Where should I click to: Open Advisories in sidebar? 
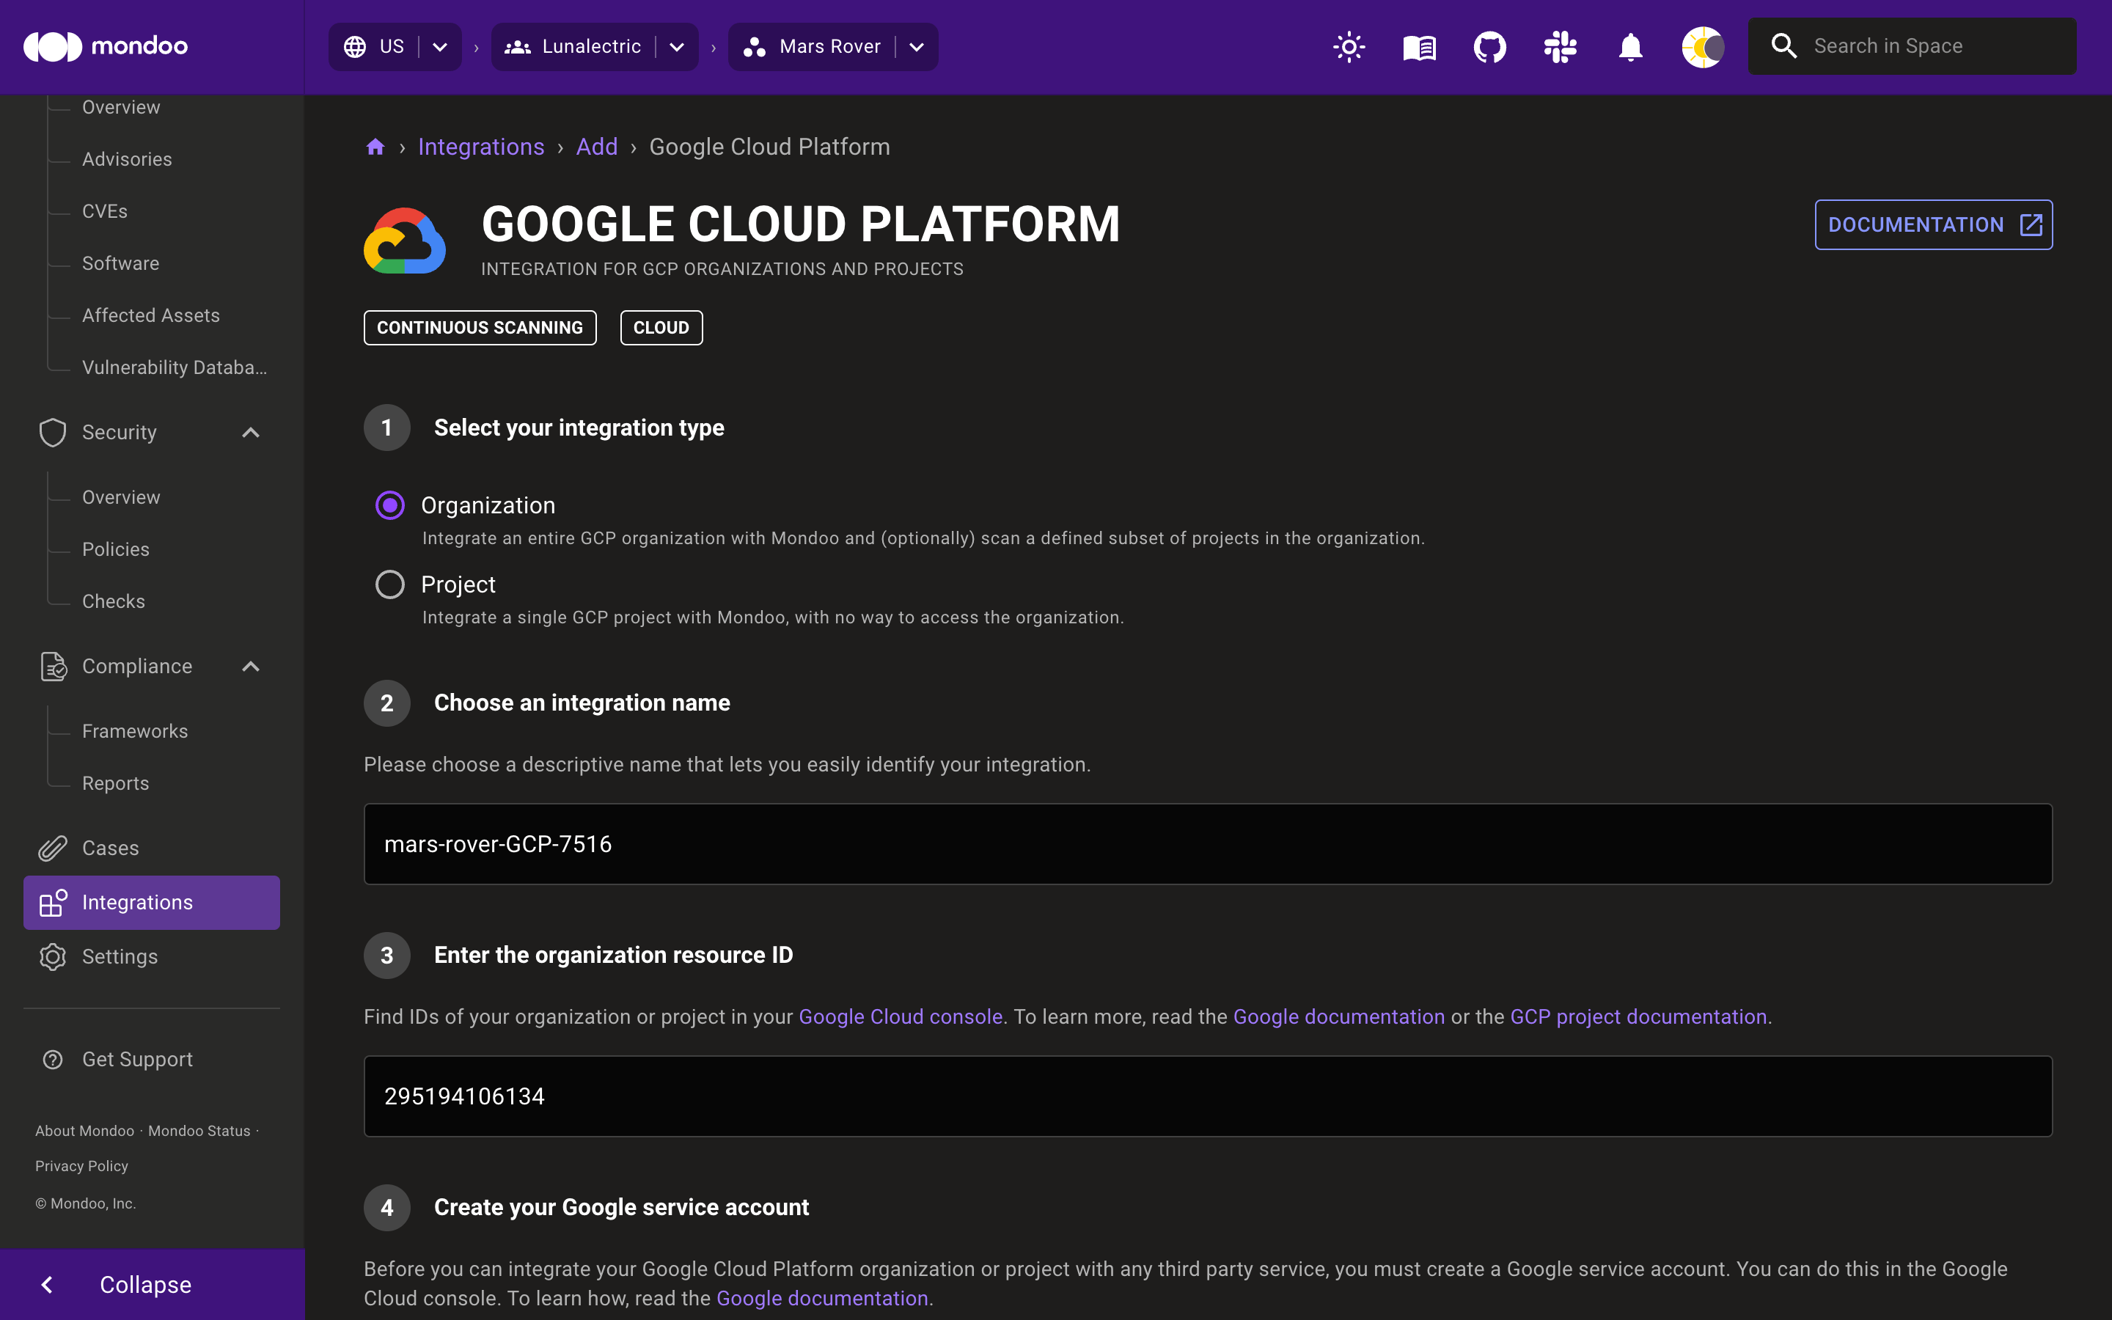point(127,159)
